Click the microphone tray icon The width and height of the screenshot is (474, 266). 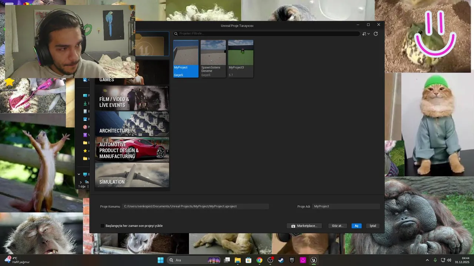tap(435, 260)
